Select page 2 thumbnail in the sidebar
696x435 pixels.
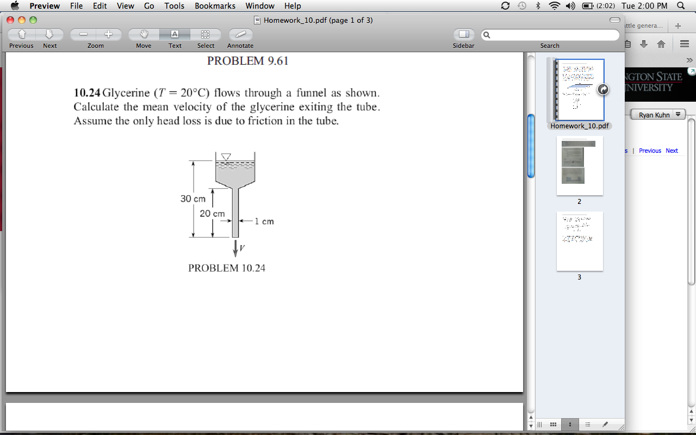point(580,166)
